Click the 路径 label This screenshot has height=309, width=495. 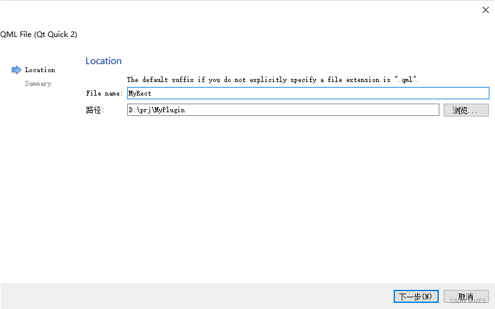point(95,110)
